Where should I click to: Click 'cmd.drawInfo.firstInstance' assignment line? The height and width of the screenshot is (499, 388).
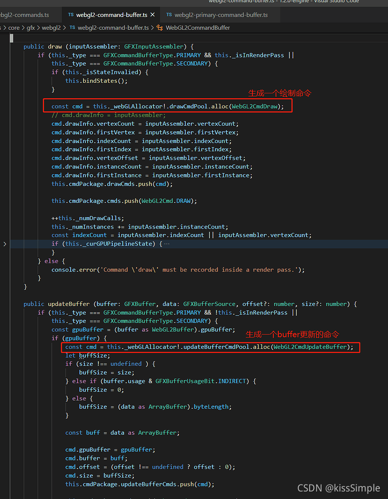(x=152, y=175)
